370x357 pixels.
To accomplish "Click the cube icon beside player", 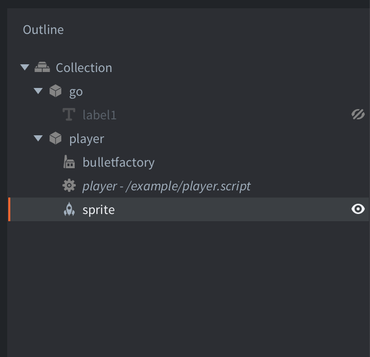I will coord(56,138).
